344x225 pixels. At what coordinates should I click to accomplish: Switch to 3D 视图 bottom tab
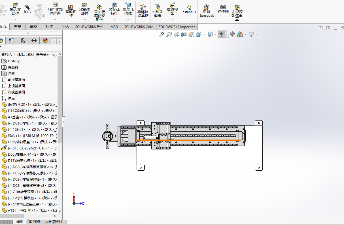click(35, 222)
